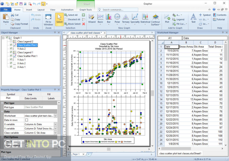Open Ternary graph types

coord(126,19)
